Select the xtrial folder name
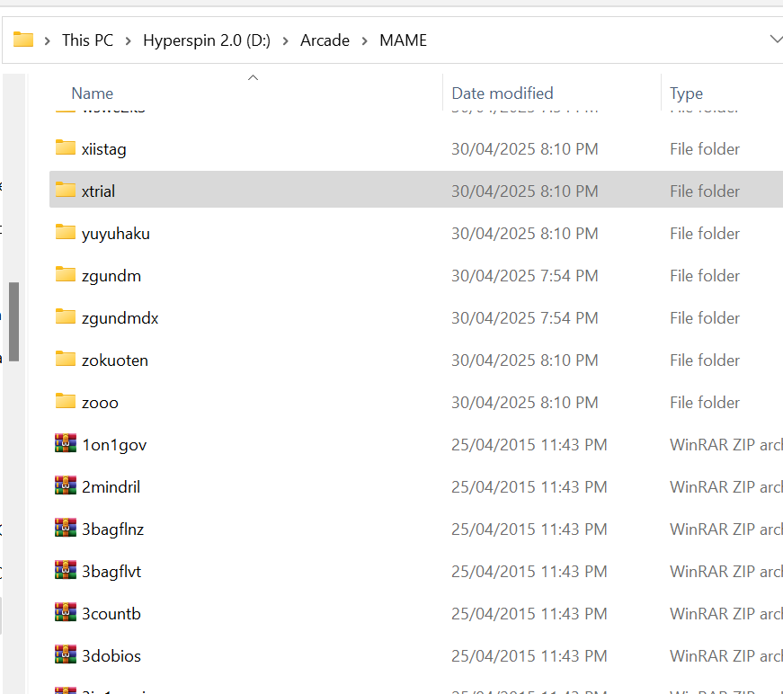The image size is (783, 694). pos(98,191)
